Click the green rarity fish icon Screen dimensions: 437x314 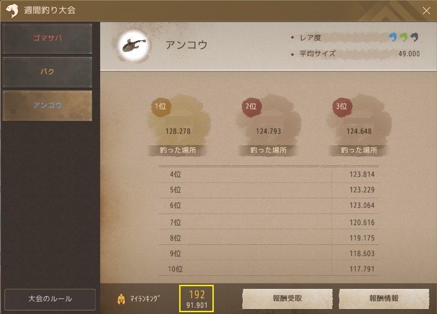point(404,37)
